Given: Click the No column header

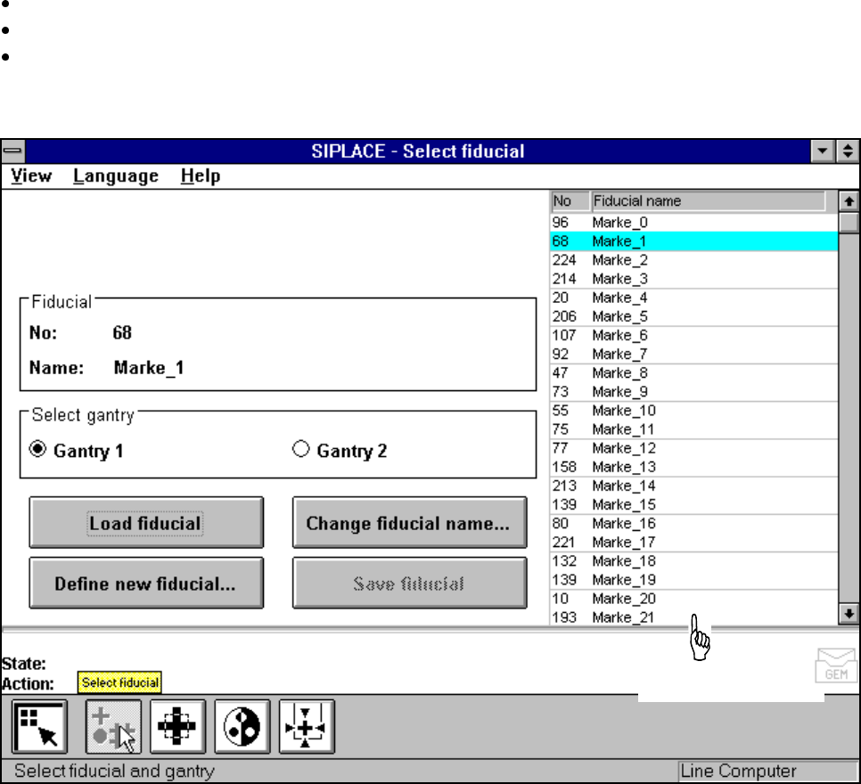Looking at the screenshot, I should click(x=570, y=201).
